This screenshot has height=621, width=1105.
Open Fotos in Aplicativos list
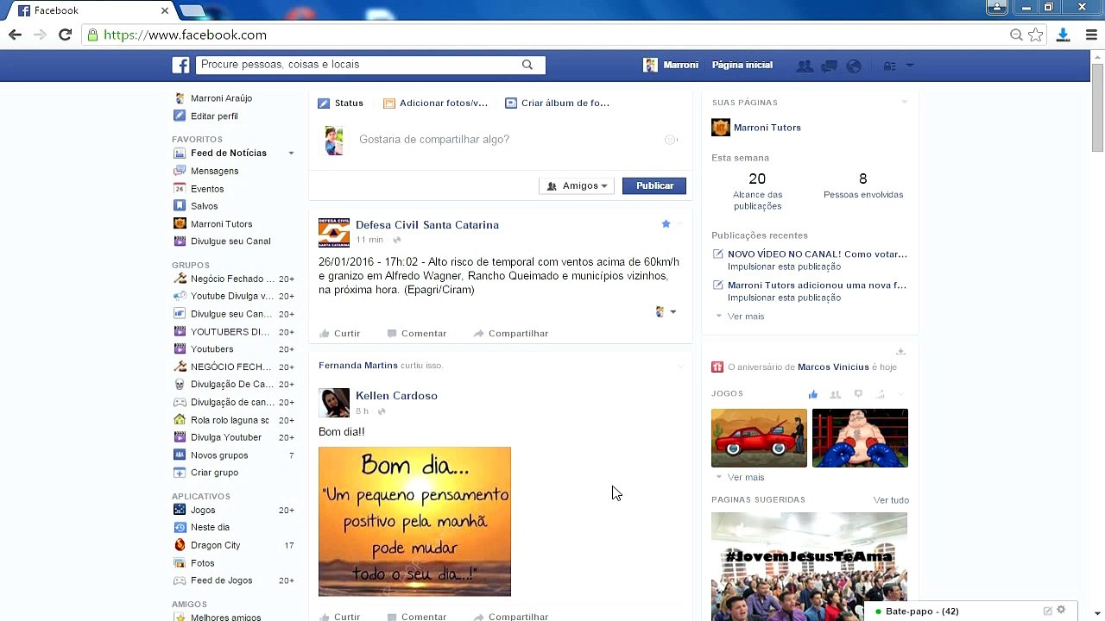[x=202, y=563]
